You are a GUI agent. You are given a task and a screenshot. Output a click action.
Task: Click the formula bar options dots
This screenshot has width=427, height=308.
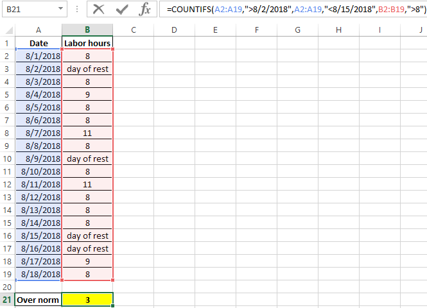[x=77, y=9]
